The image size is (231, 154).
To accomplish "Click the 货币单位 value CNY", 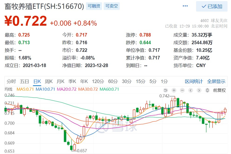I will point(201,65).
